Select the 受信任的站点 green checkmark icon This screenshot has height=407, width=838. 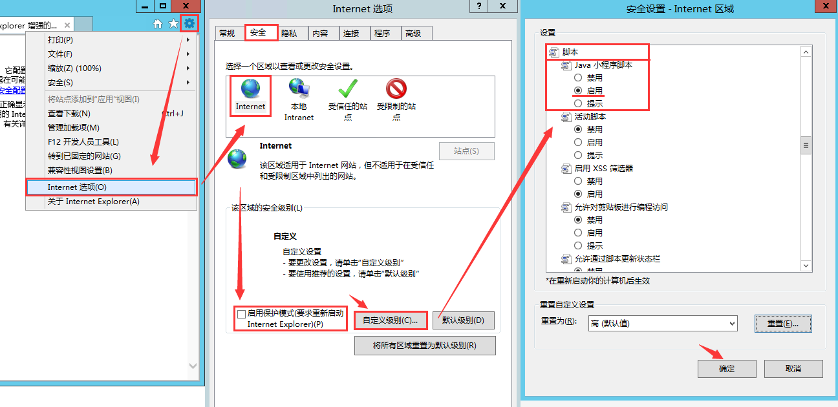[348, 89]
